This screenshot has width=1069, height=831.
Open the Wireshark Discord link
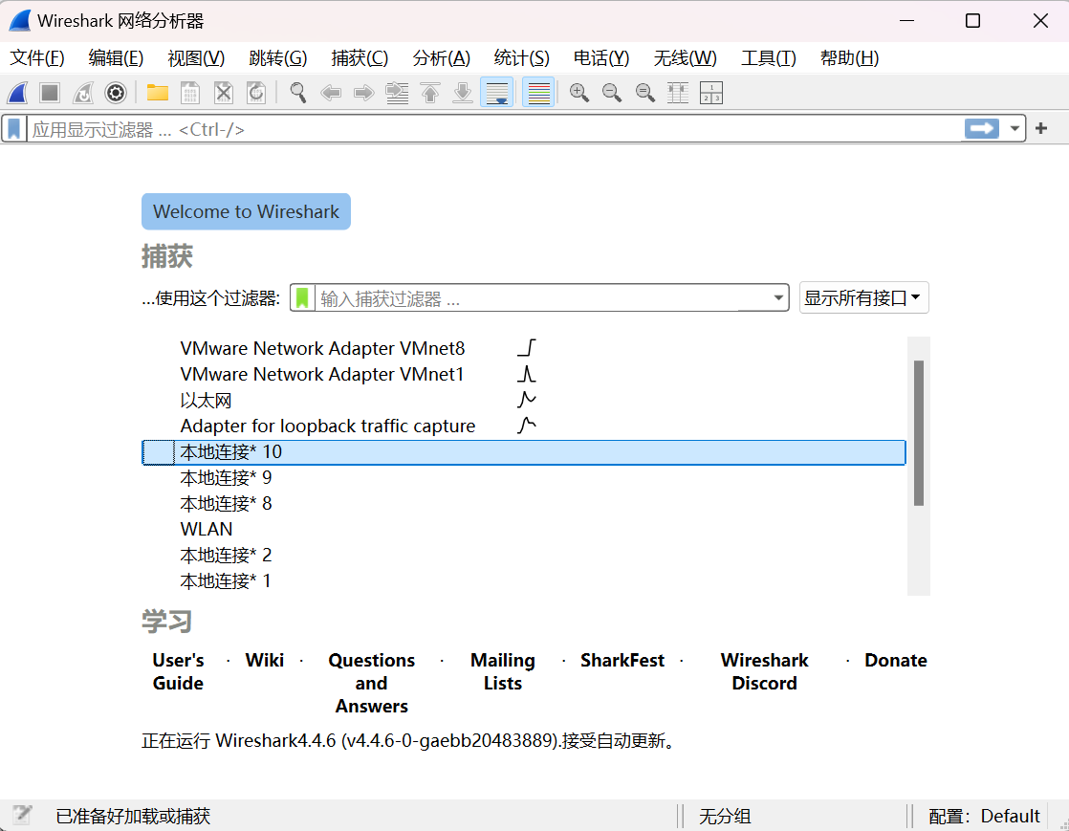[764, 671]
